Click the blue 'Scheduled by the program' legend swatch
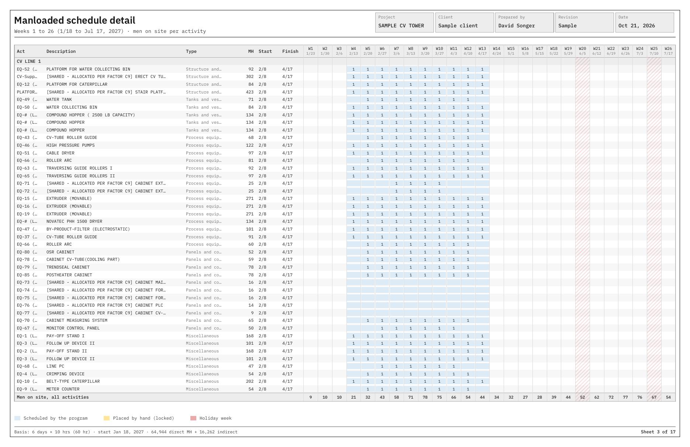Image resolution: width=690 pixels, height=447 pixels. tap(17, 418)
